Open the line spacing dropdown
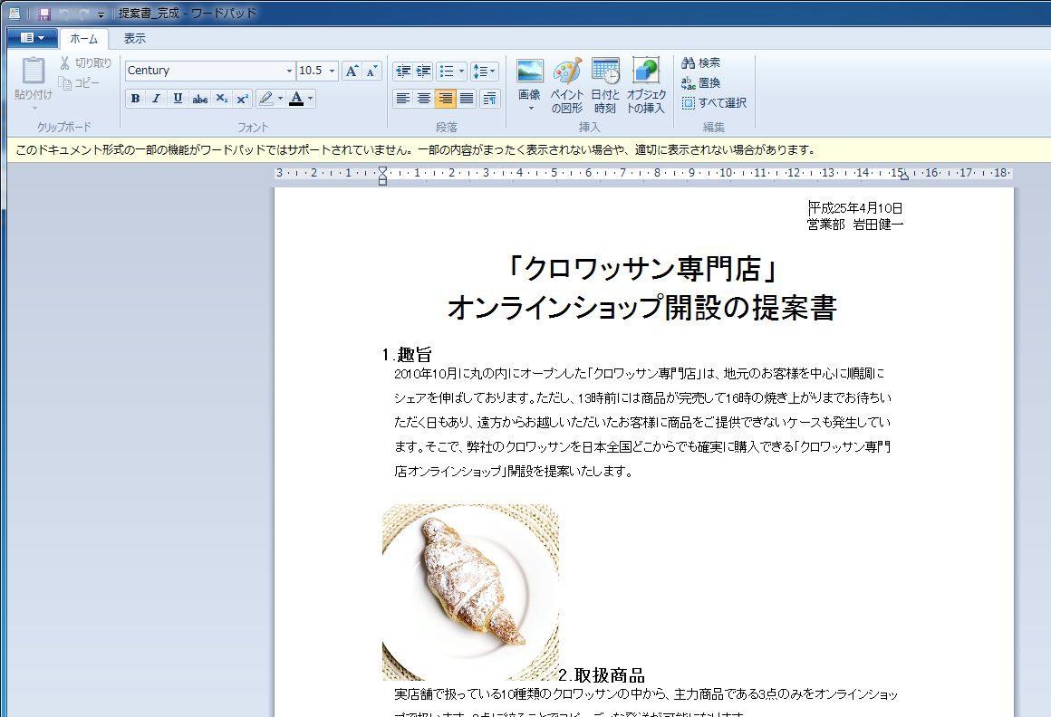Image resolution: width=1051 pixels, height=717 pixels. [484, 71]
